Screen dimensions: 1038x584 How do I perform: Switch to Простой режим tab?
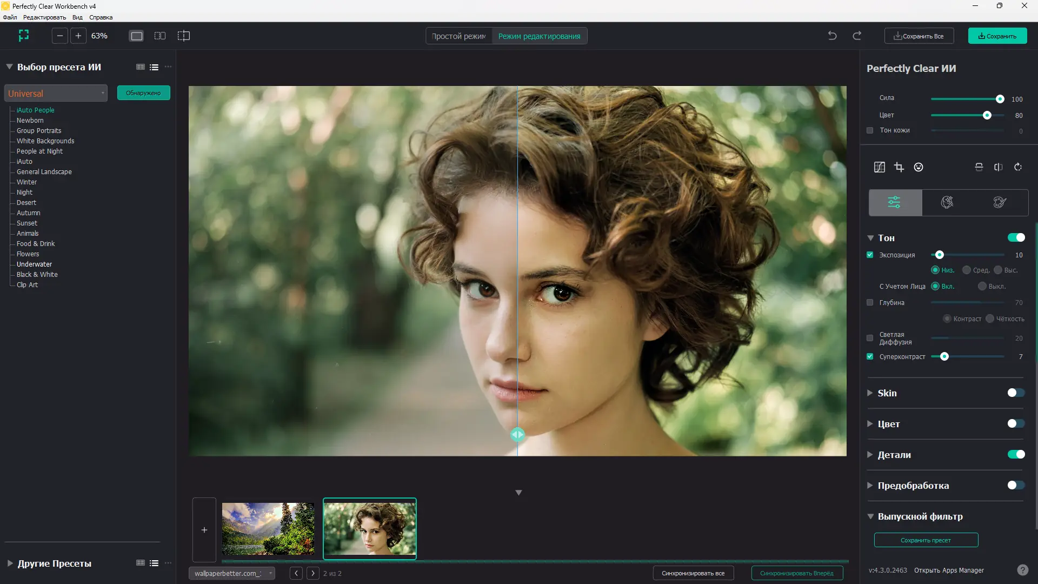[x=458, y=36]
